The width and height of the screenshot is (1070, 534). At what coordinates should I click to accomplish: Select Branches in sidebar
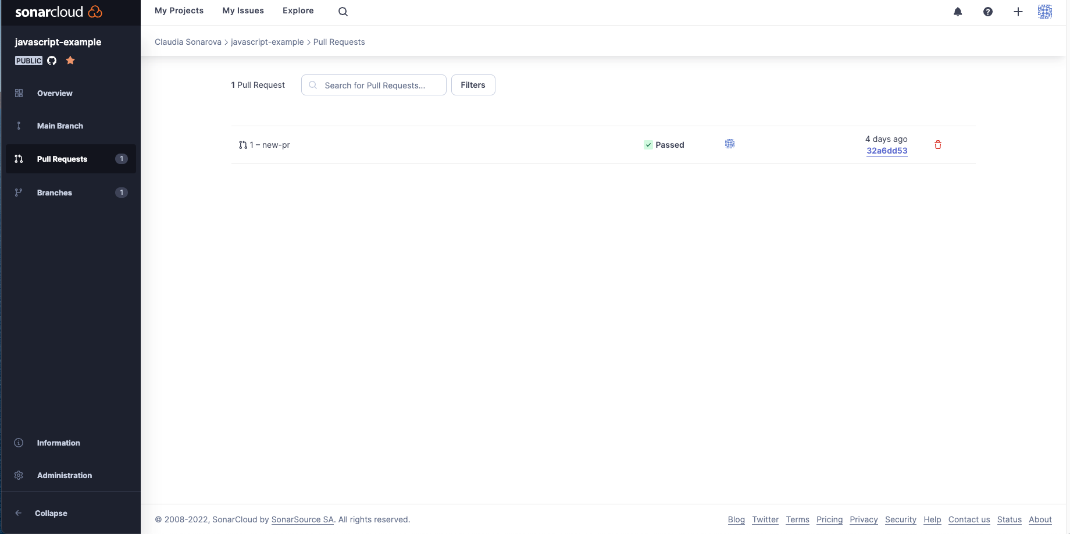coord(71,193)
